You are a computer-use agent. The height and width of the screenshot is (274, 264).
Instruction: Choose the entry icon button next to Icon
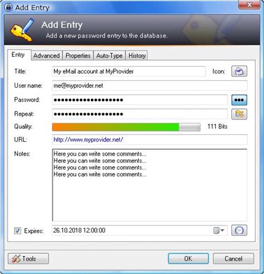tap(239, 71)
